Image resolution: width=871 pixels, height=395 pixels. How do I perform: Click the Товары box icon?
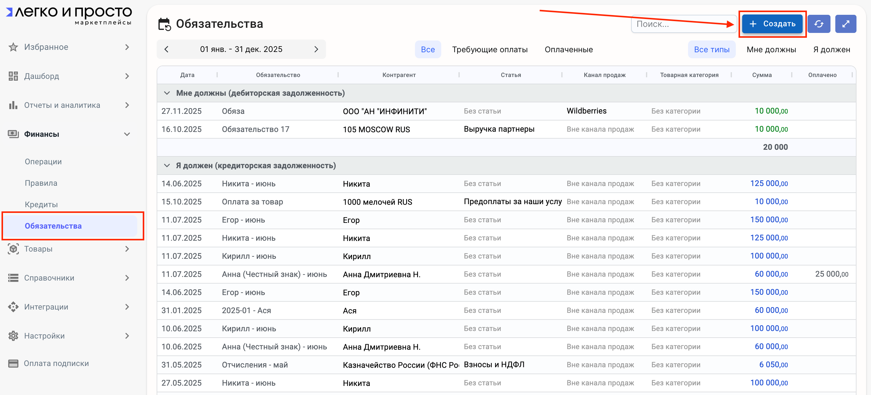(13, 249)
